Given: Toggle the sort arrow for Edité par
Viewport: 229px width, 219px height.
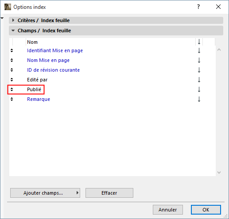Looking at the screenshot, I should click(199, 80).
